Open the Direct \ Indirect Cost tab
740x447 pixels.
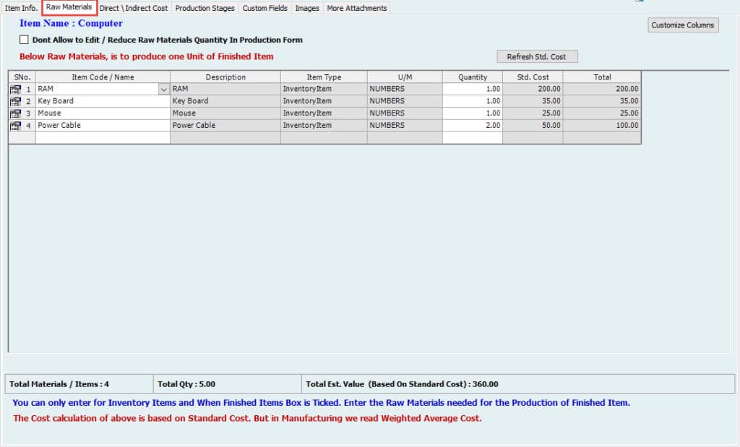click(134, 8)
